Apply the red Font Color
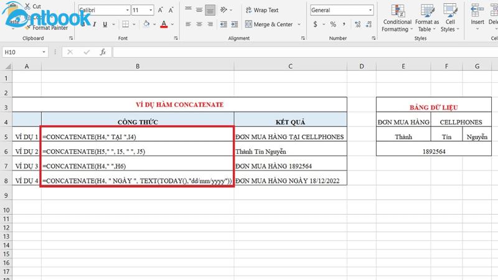Viewport: 498px width, 280px height. point(164,24)
